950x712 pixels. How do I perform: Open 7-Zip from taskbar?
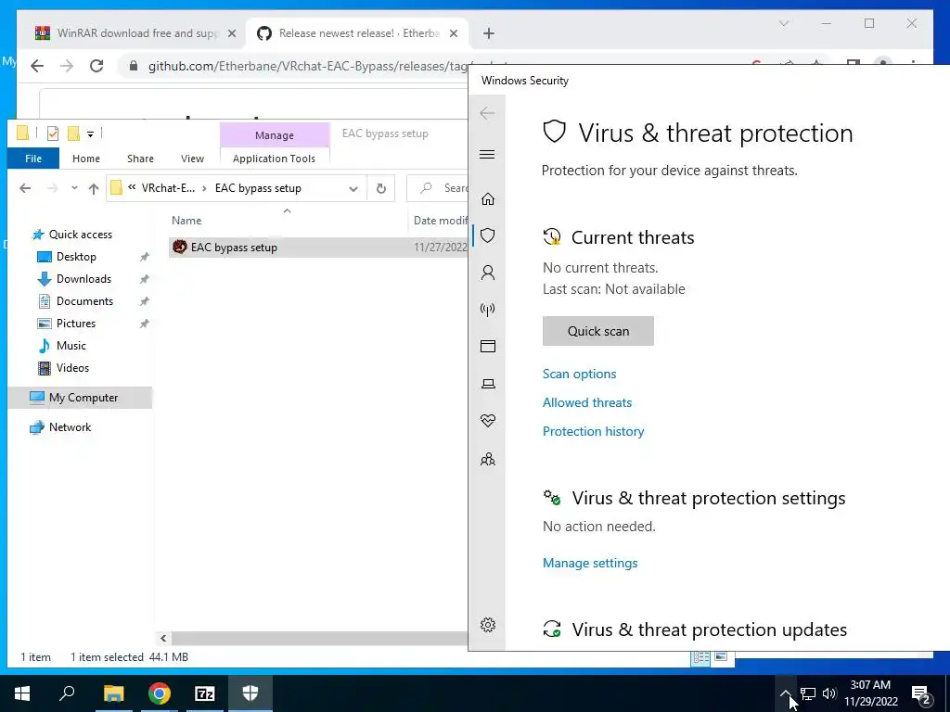click(205, 693)
